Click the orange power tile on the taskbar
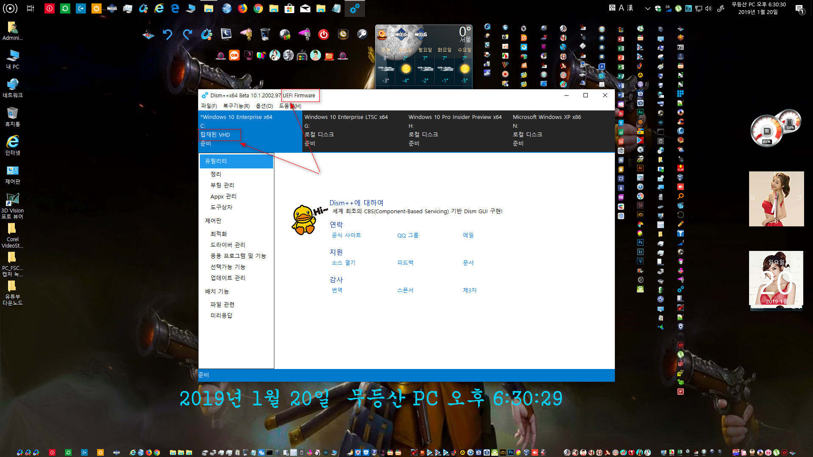The image size is (813, 457). pyautogui.click(x=97, y=8)
